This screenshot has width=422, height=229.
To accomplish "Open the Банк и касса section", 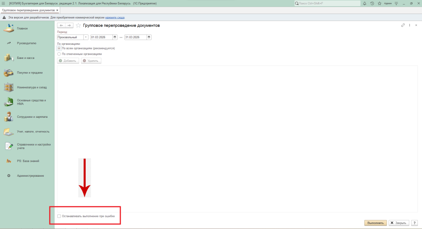I will (x=26, y=58).
